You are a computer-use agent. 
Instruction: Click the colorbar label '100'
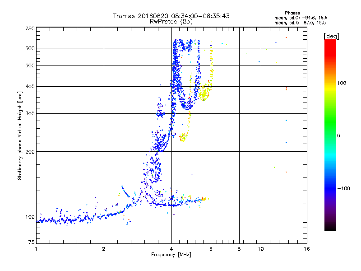342,83
